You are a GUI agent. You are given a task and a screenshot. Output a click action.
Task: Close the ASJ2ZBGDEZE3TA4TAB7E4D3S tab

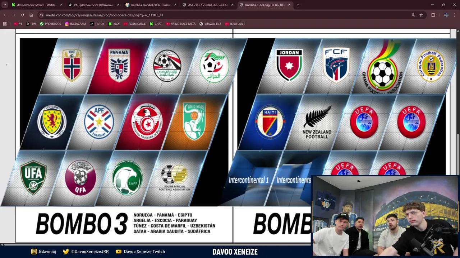tap(232, 5)
